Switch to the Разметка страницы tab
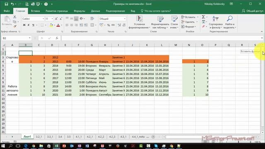The image size is (265, 149). pyautogui.click(x=57, y=11)
